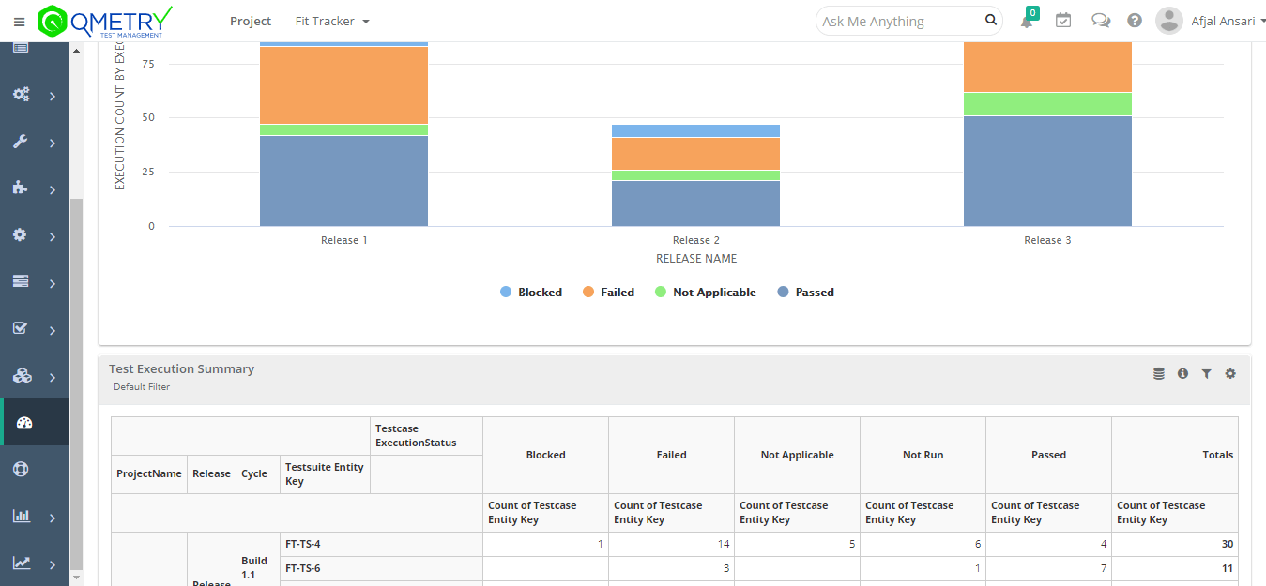Viewport: 1266px width, 586px height.
Task: Click the info icon in Test Execution Summary
Action: 1182,374
